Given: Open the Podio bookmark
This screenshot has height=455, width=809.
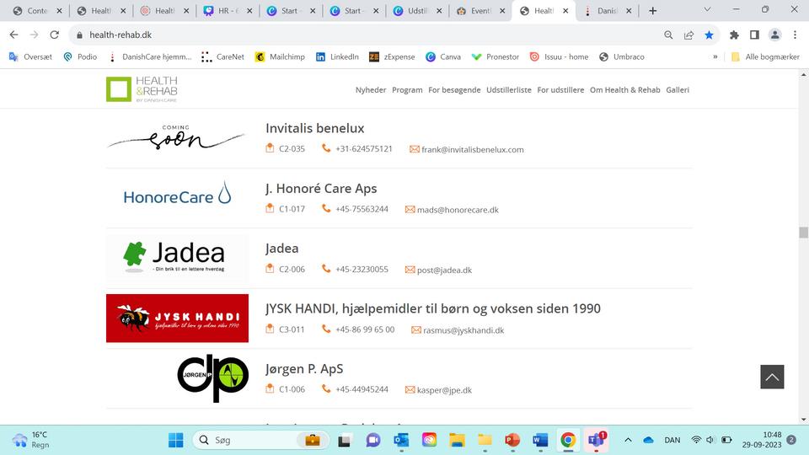Looking at the screenshot, I should coord(80,56).
